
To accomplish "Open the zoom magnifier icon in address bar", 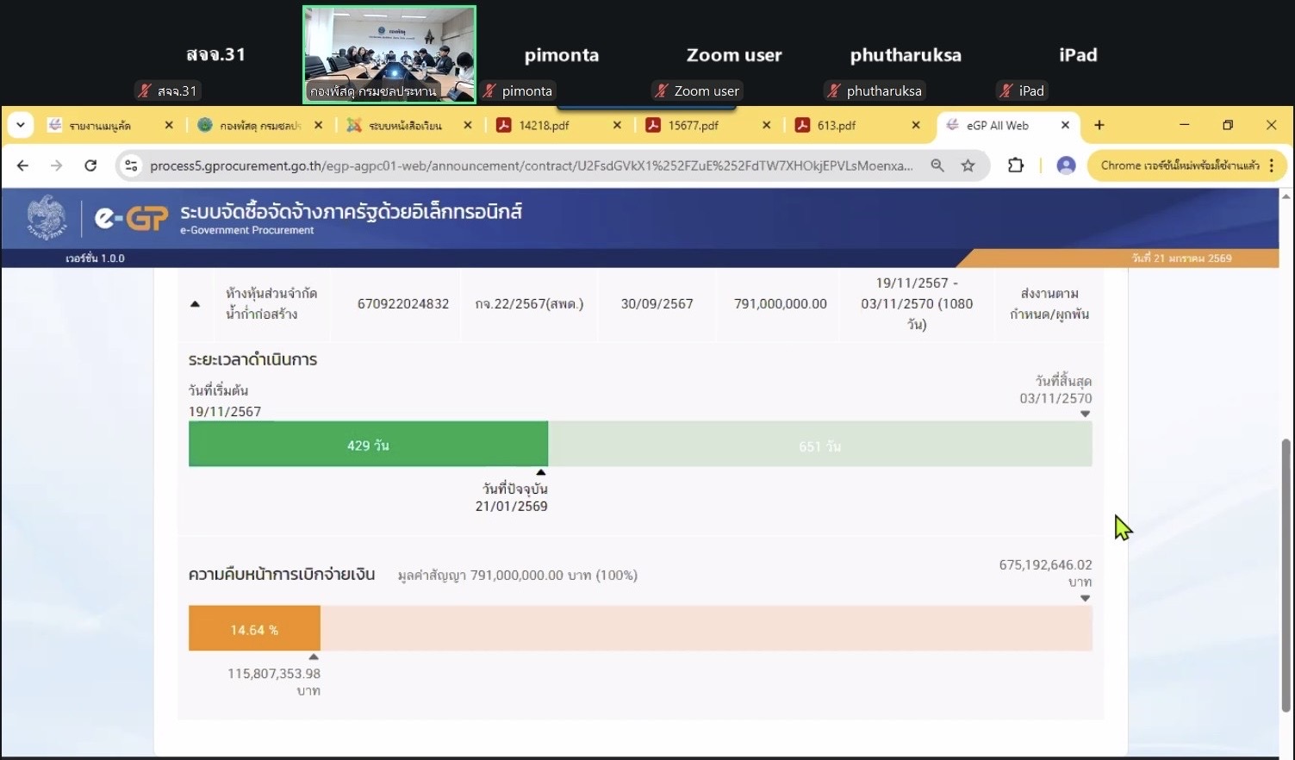I will (x=937, y=165).
